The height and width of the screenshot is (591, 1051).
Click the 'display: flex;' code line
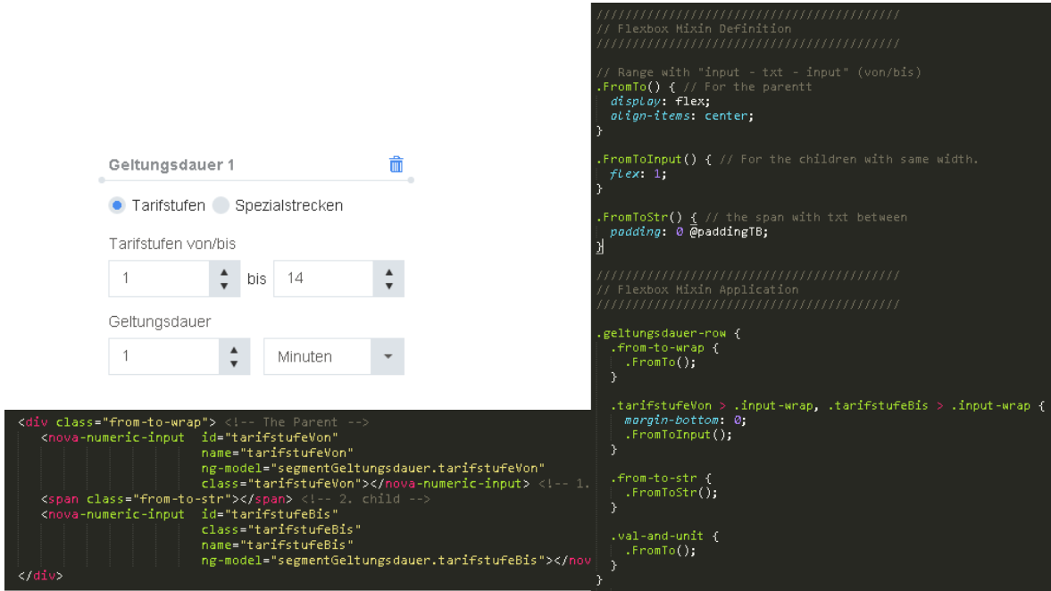660,101
